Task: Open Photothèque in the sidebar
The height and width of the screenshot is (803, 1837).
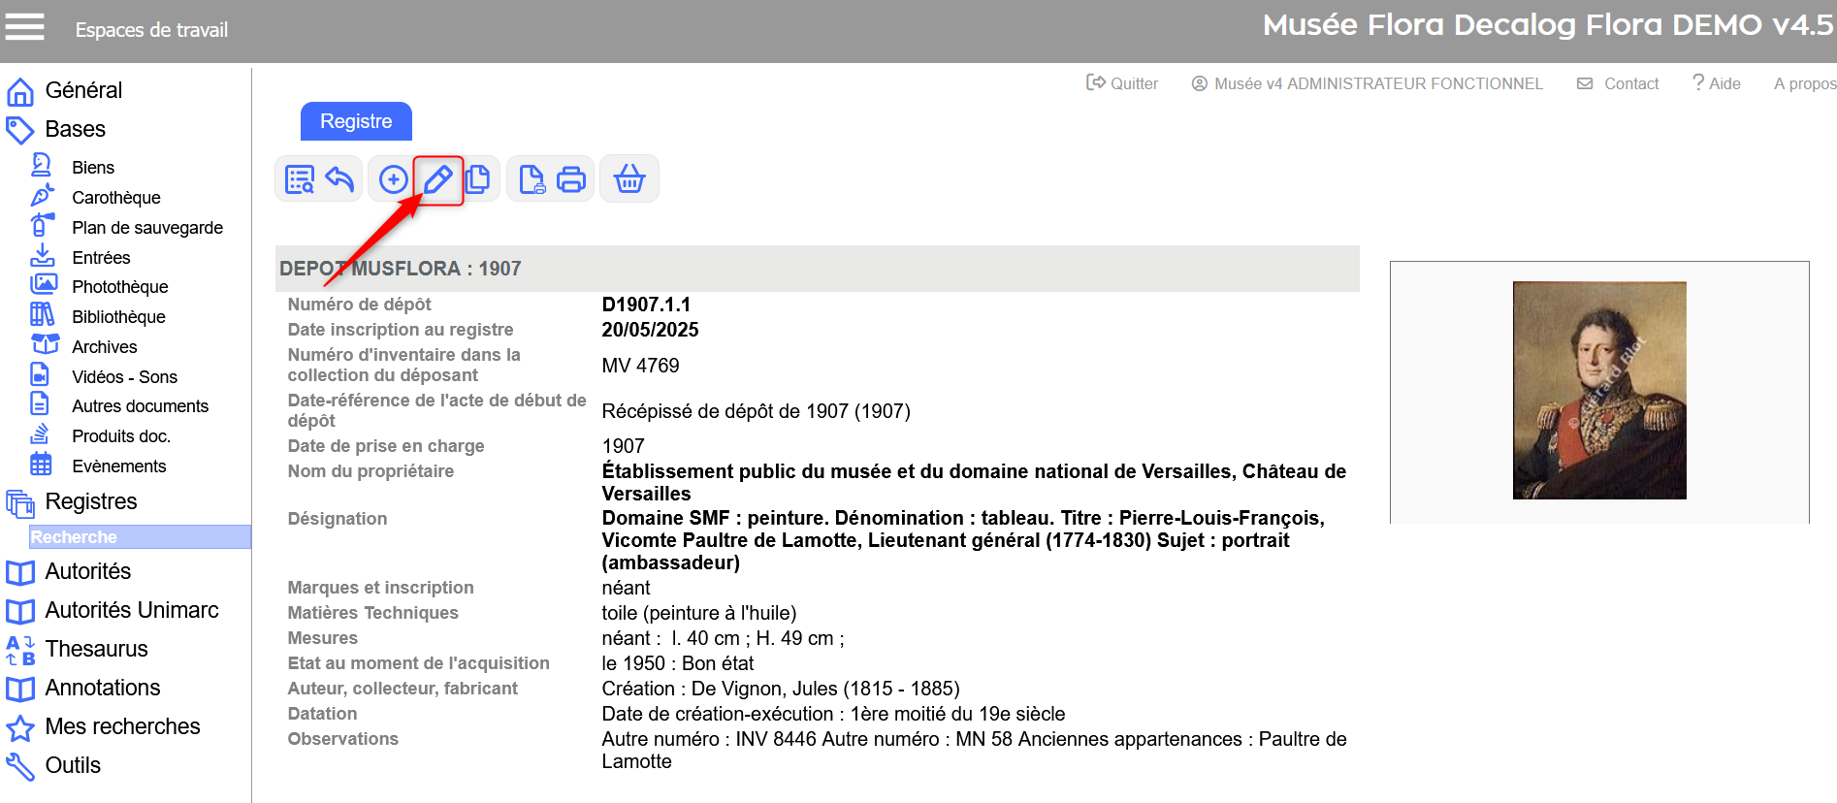Action: pos(119,287)
